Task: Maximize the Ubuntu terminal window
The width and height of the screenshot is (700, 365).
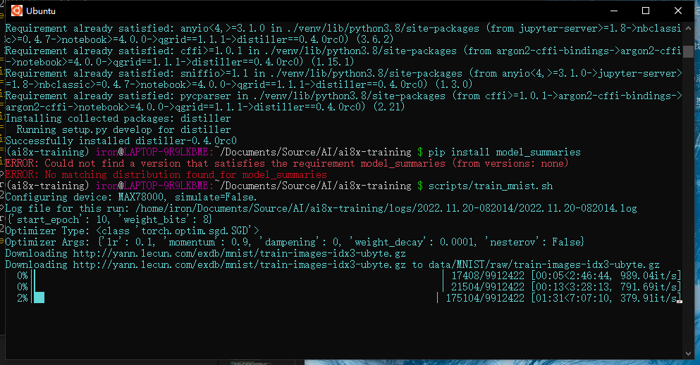Action: tap(646, 11)
